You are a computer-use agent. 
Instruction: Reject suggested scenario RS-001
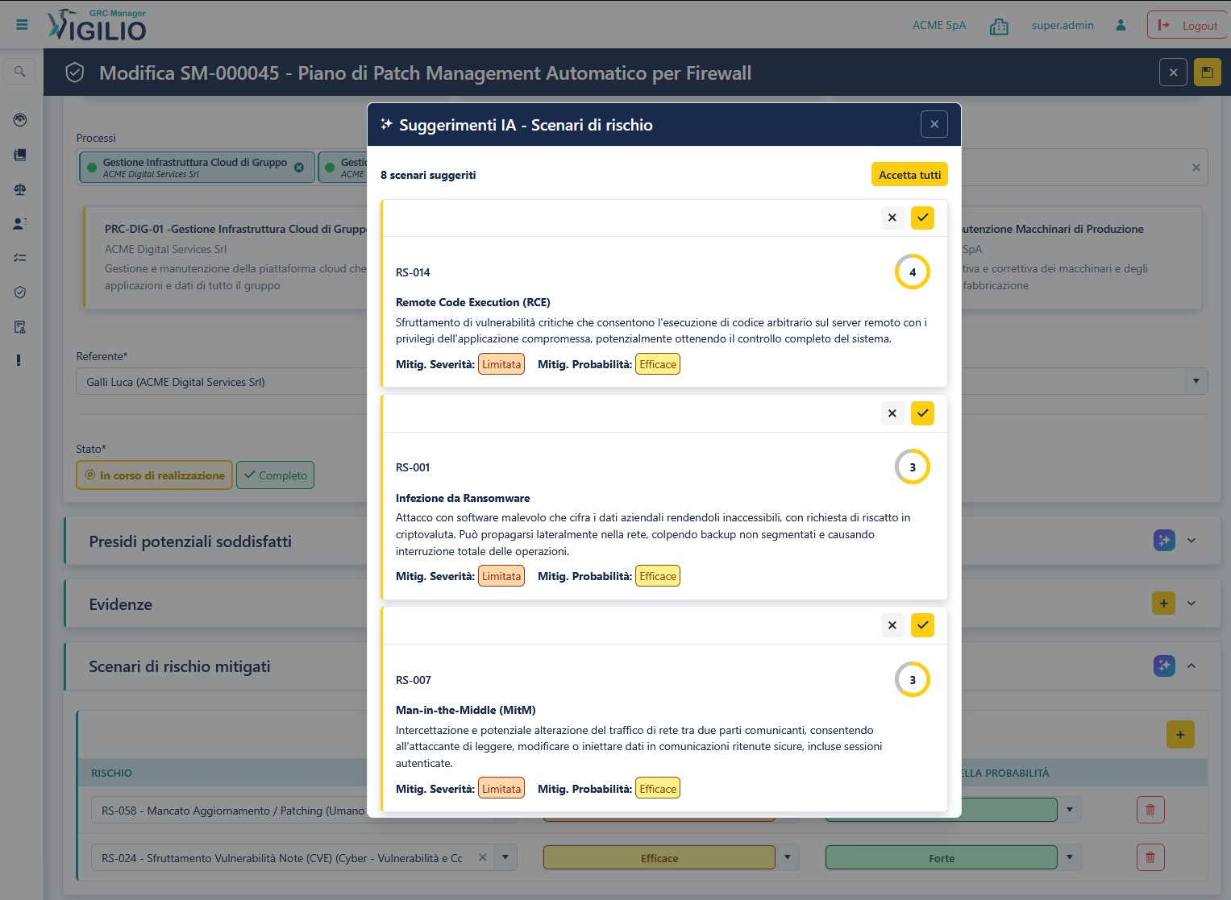[892, 413]
